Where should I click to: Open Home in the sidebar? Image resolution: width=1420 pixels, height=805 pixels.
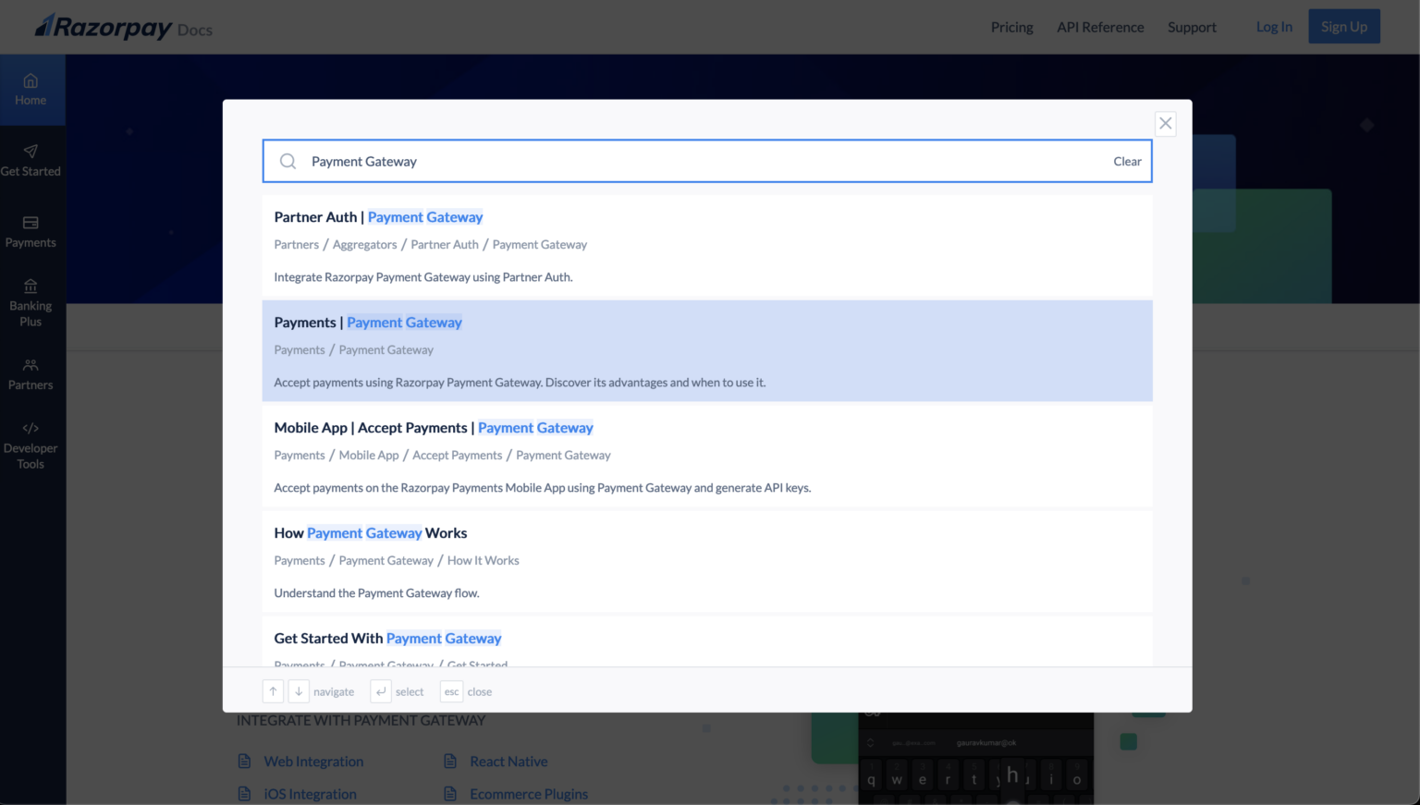[31, 90]
